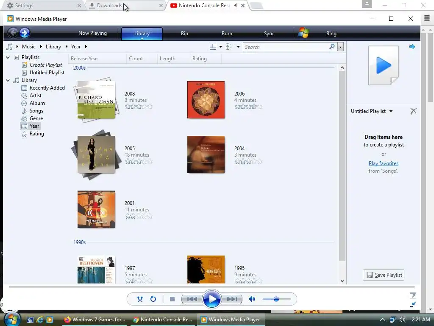Select Songs in Library tree
This screenshot has height=326, width=434.
(x=36, y=111)
